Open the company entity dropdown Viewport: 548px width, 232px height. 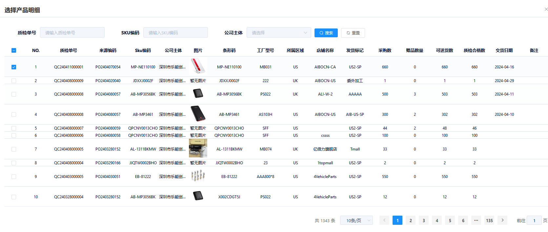tap(279, 33)
